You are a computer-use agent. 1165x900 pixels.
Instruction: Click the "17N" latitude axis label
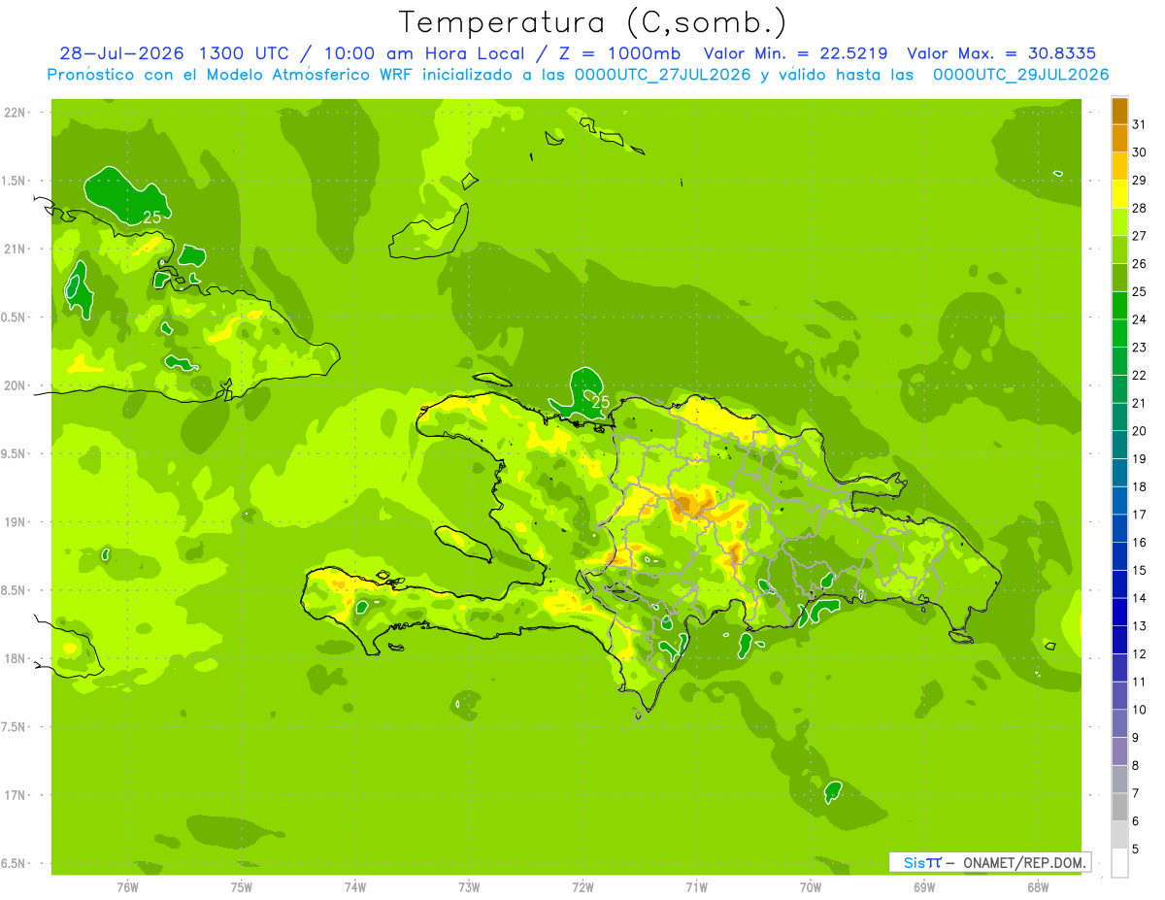[x=15, y=795]
